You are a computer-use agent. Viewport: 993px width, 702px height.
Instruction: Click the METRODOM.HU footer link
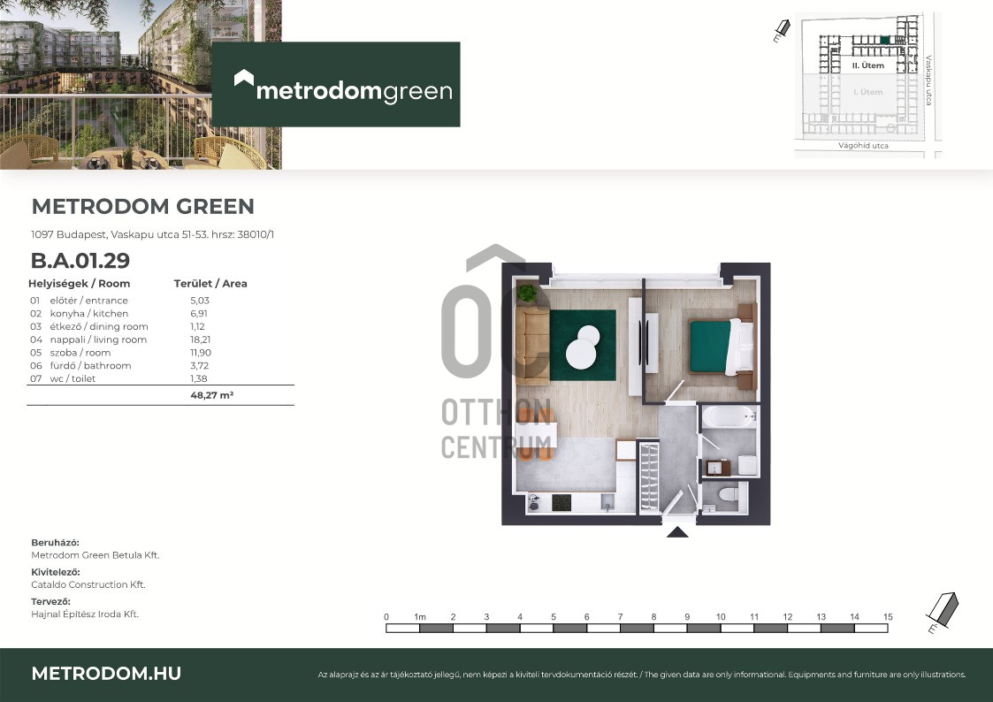point(106,674)
